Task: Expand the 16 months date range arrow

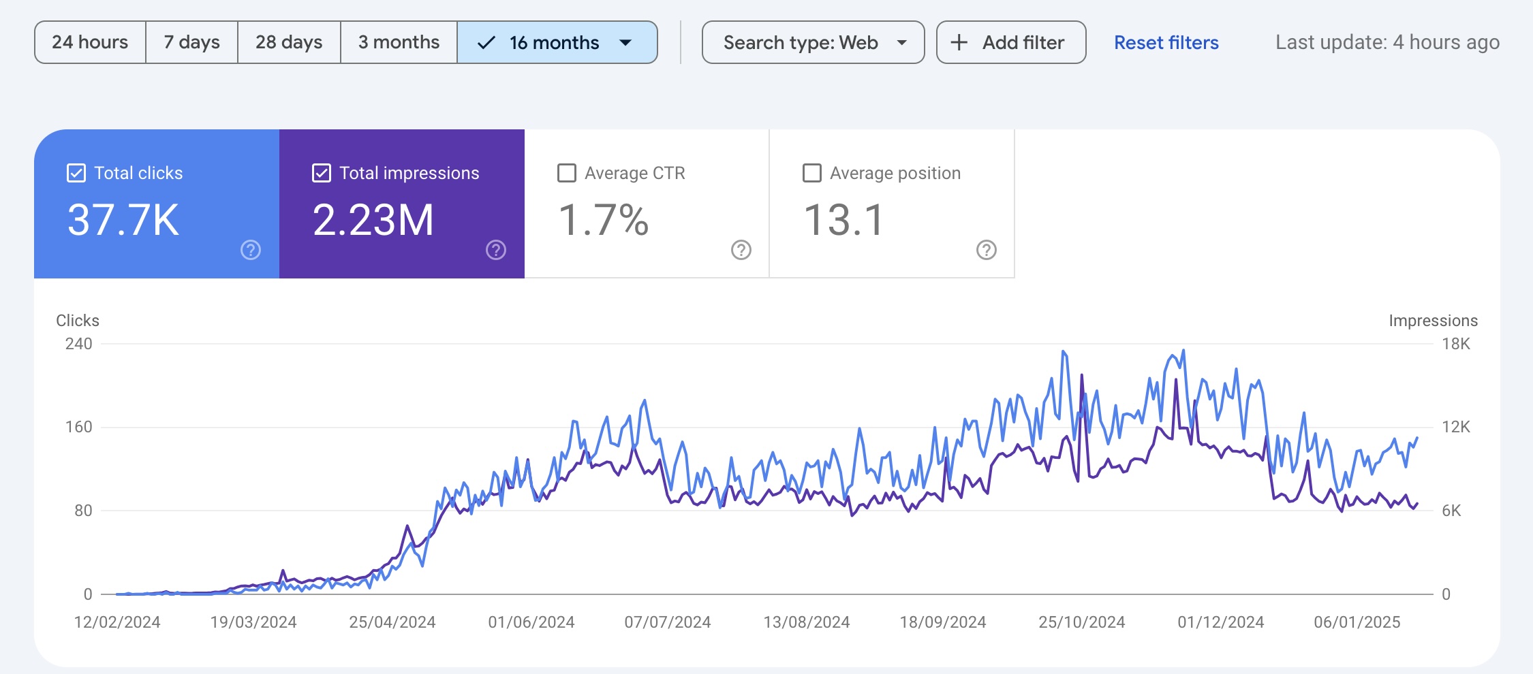Action: 625,43
